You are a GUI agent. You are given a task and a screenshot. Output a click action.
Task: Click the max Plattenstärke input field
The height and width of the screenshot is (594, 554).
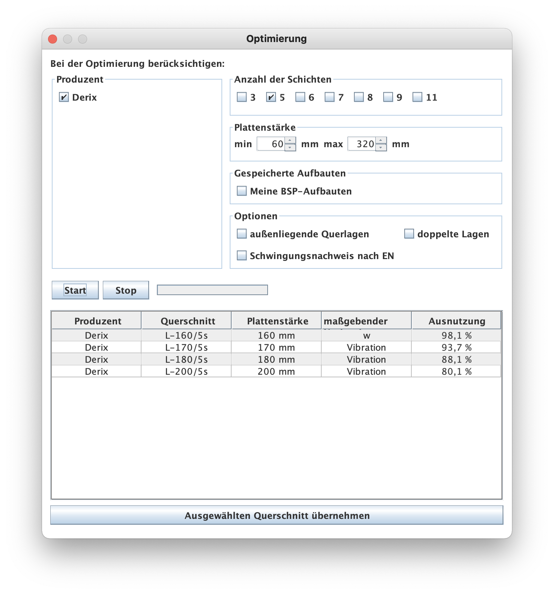point(362,144)
